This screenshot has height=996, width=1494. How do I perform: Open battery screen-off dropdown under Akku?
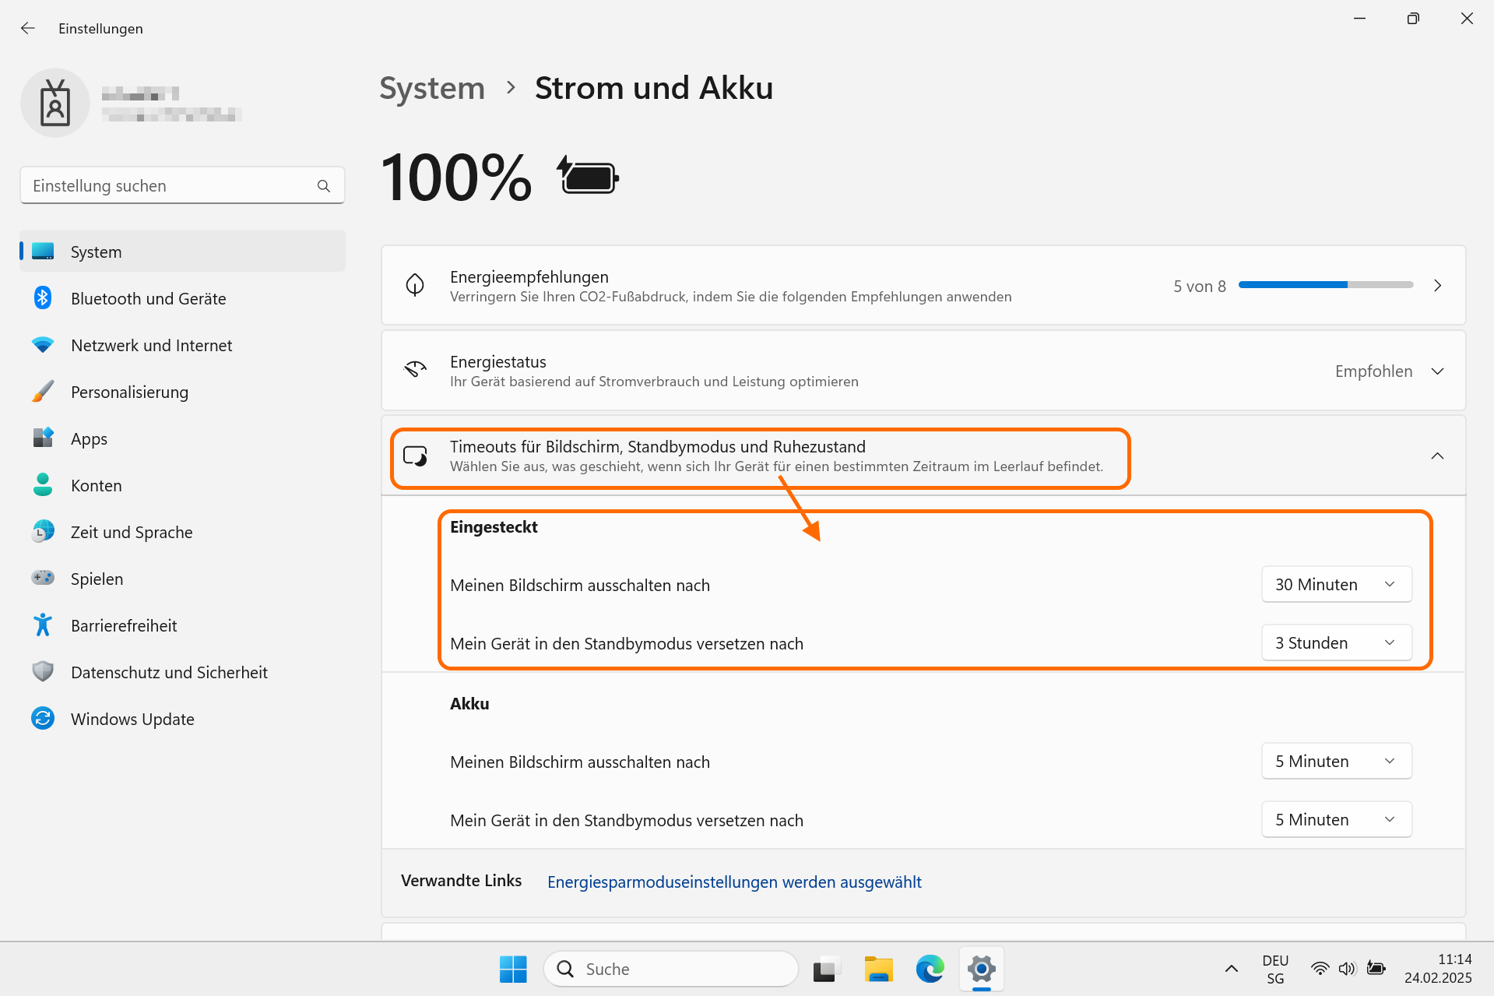coord(1336,761)
